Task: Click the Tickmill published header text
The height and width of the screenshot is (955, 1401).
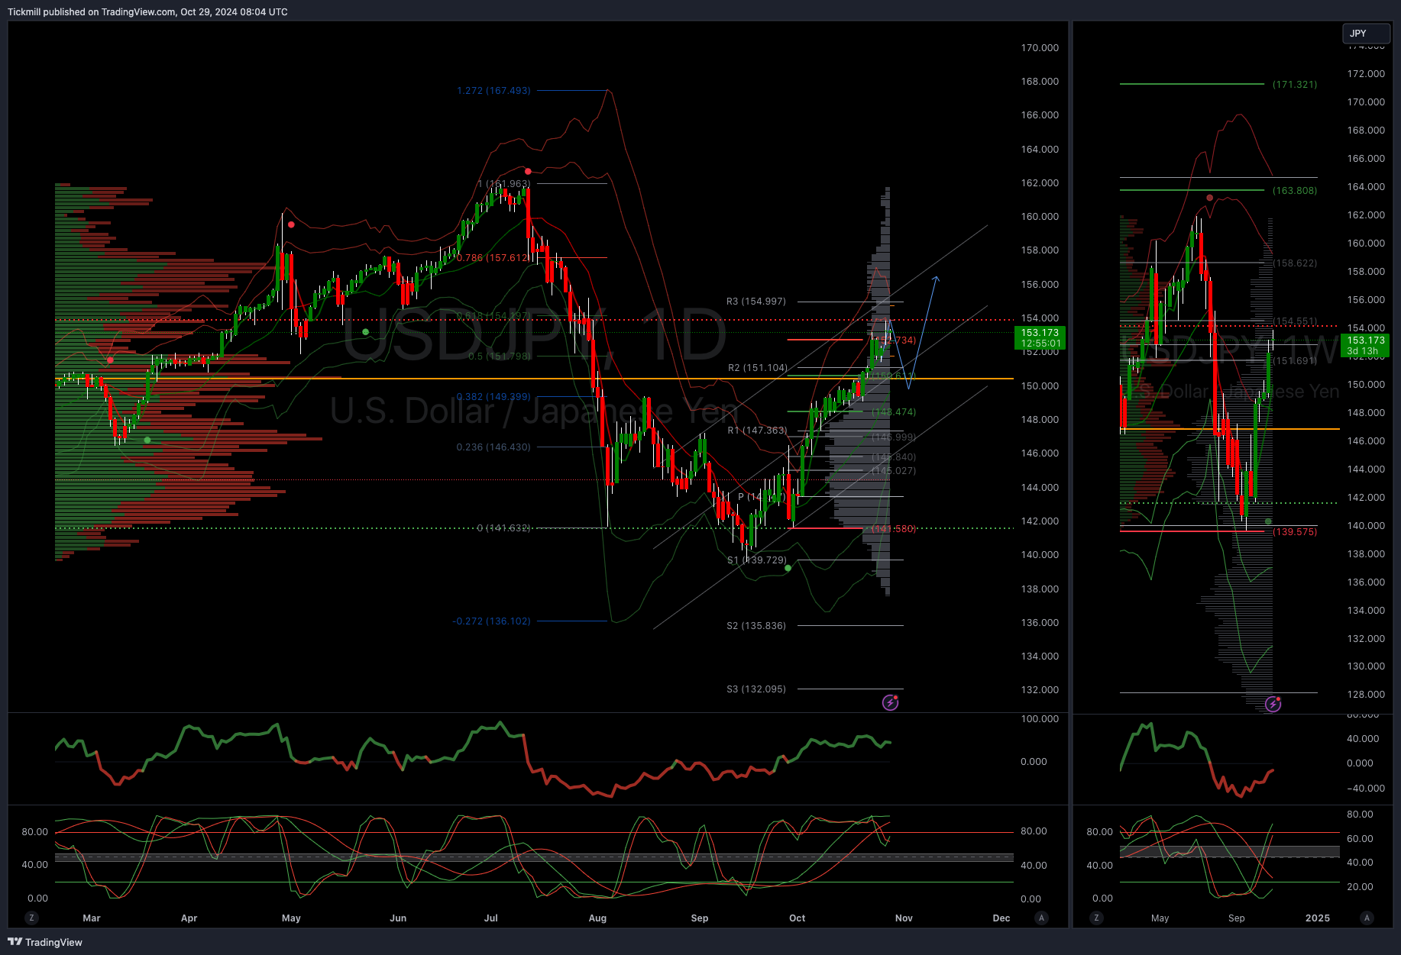Action: 147,12
